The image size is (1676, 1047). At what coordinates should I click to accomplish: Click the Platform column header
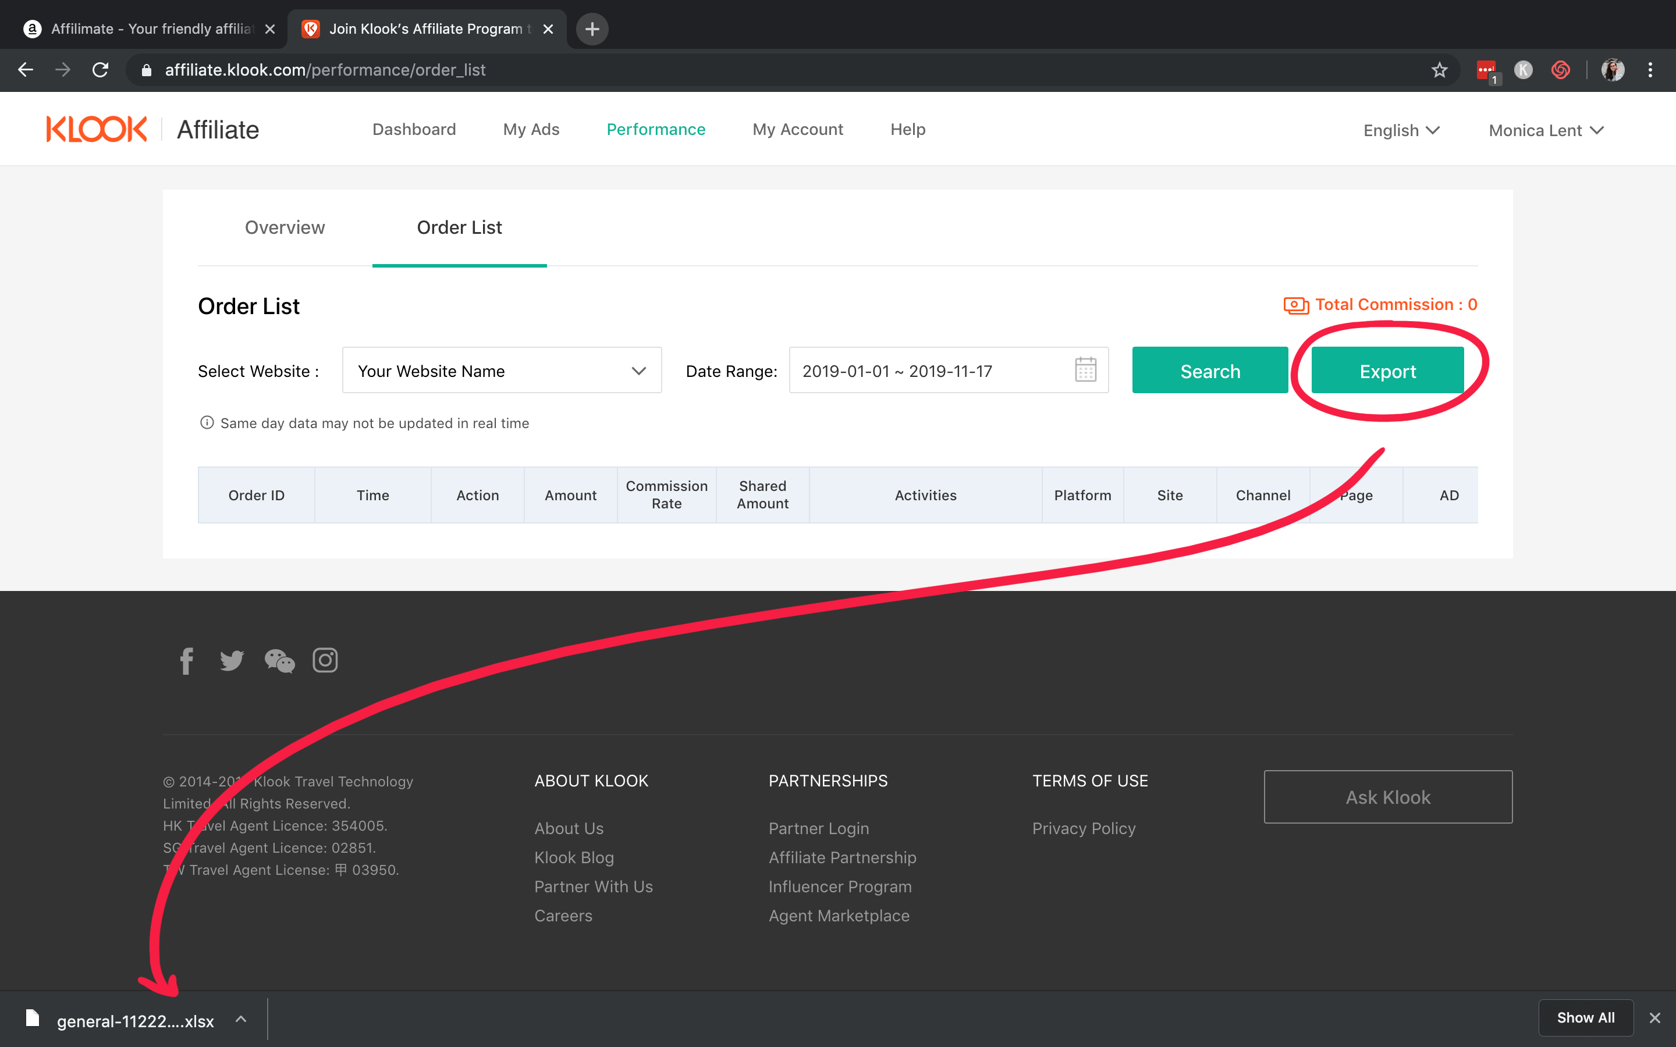point(1082,495)
